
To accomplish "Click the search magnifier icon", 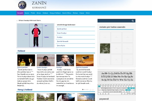I will [x=132, y=21].
